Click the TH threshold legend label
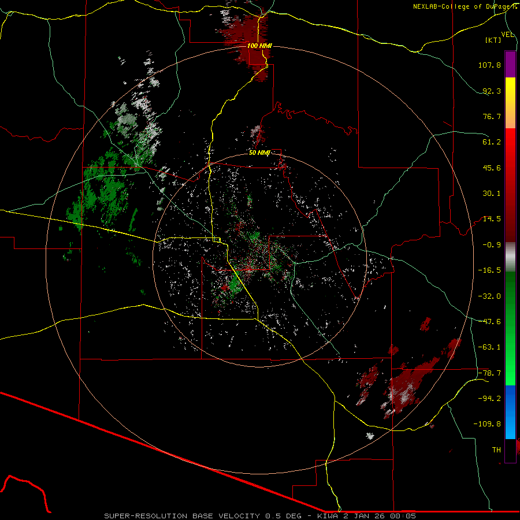The image size is (520, 520). [496, 450]
